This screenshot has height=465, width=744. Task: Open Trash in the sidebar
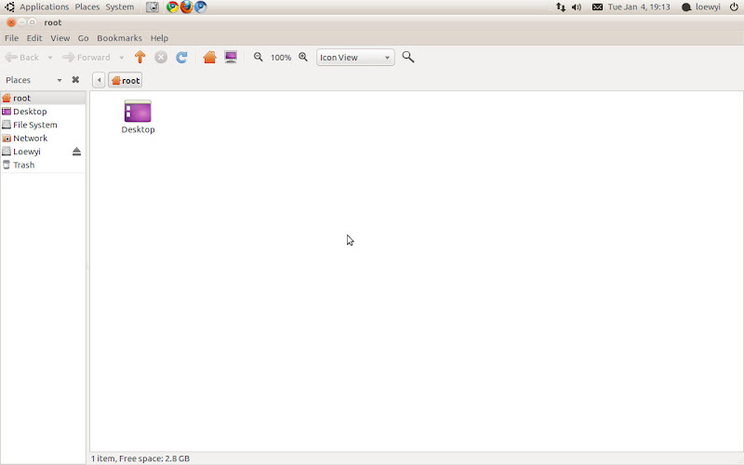click(x=43, y=165)
